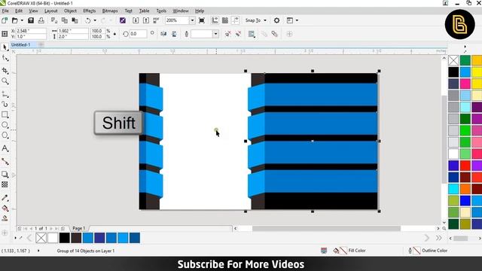Open the File menu

pyautogui.click(x=5, y=11)
